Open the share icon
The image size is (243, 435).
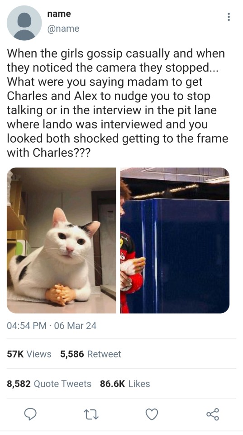point(213,414)
